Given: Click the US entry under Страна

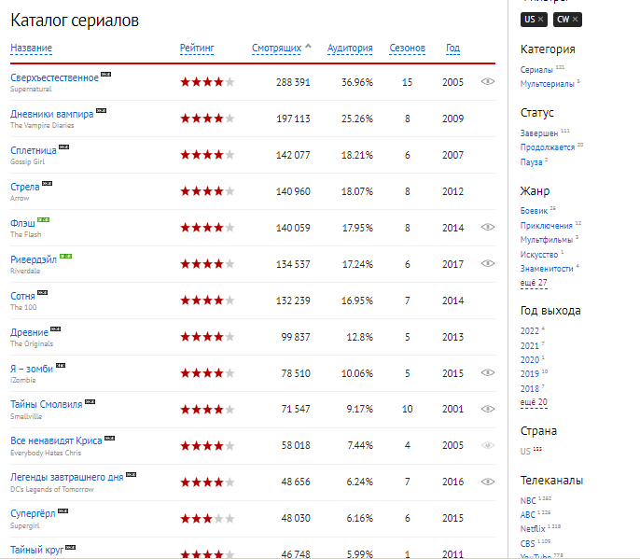Looking at the screenshot, I should (x=525, y=451).
